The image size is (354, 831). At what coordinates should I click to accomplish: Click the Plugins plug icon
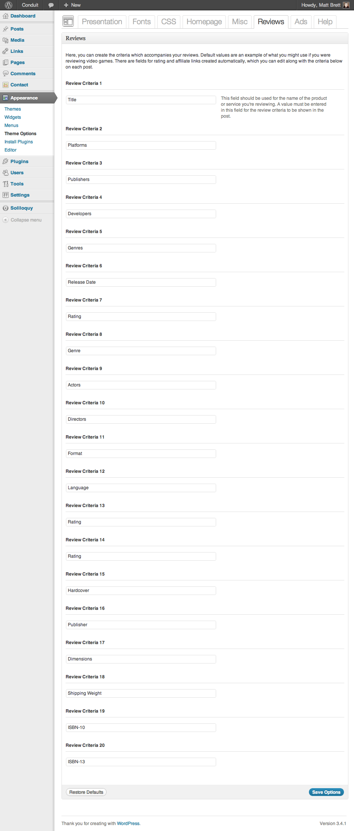pyautogui.click(x=6, y=162)
